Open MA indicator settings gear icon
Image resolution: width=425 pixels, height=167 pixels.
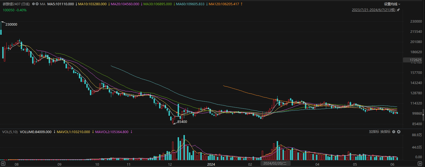(x=33, y=4)
